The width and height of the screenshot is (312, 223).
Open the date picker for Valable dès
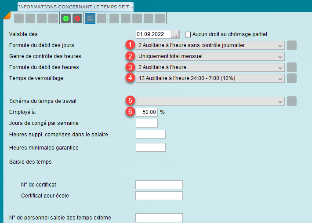click(x=175, y=34)
